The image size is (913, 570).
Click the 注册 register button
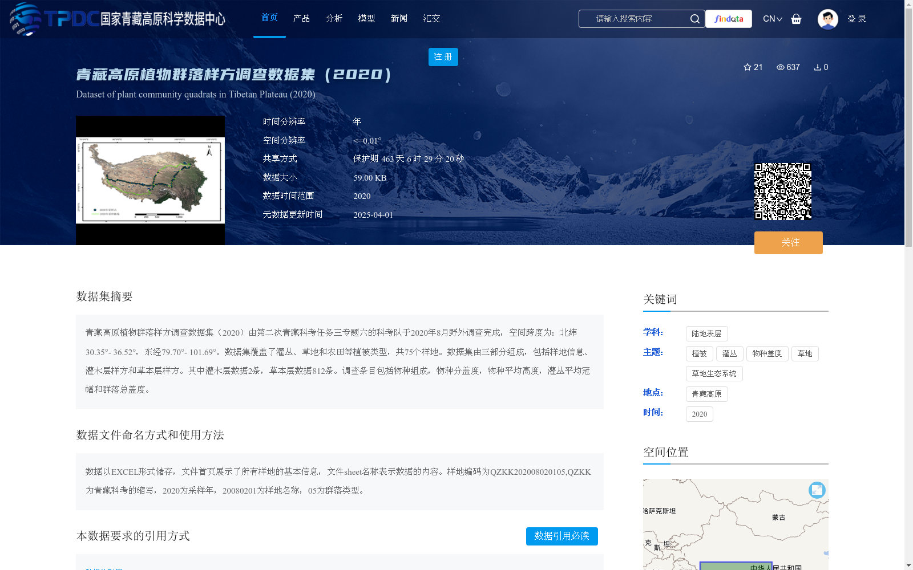(x=443, y=57)
